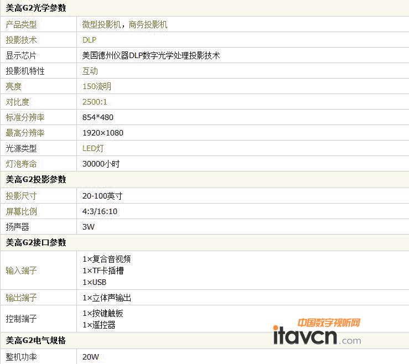409x364 pixels.
Task: Select the 美高G2接口参数 section header
Action: [x=36, y=242]
